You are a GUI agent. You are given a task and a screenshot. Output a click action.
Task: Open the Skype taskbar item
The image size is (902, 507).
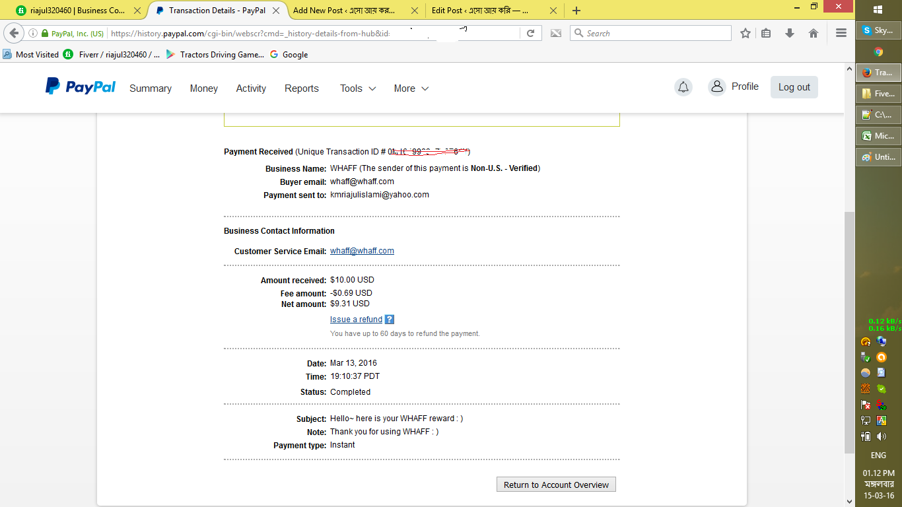point(878,30)
